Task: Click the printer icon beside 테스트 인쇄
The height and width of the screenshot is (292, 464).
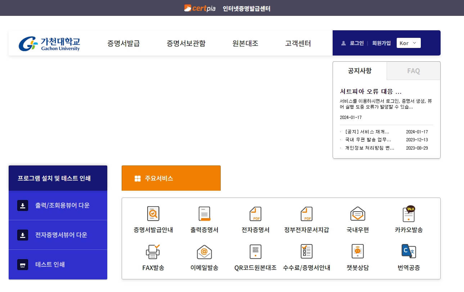Action: pos(23,265)
